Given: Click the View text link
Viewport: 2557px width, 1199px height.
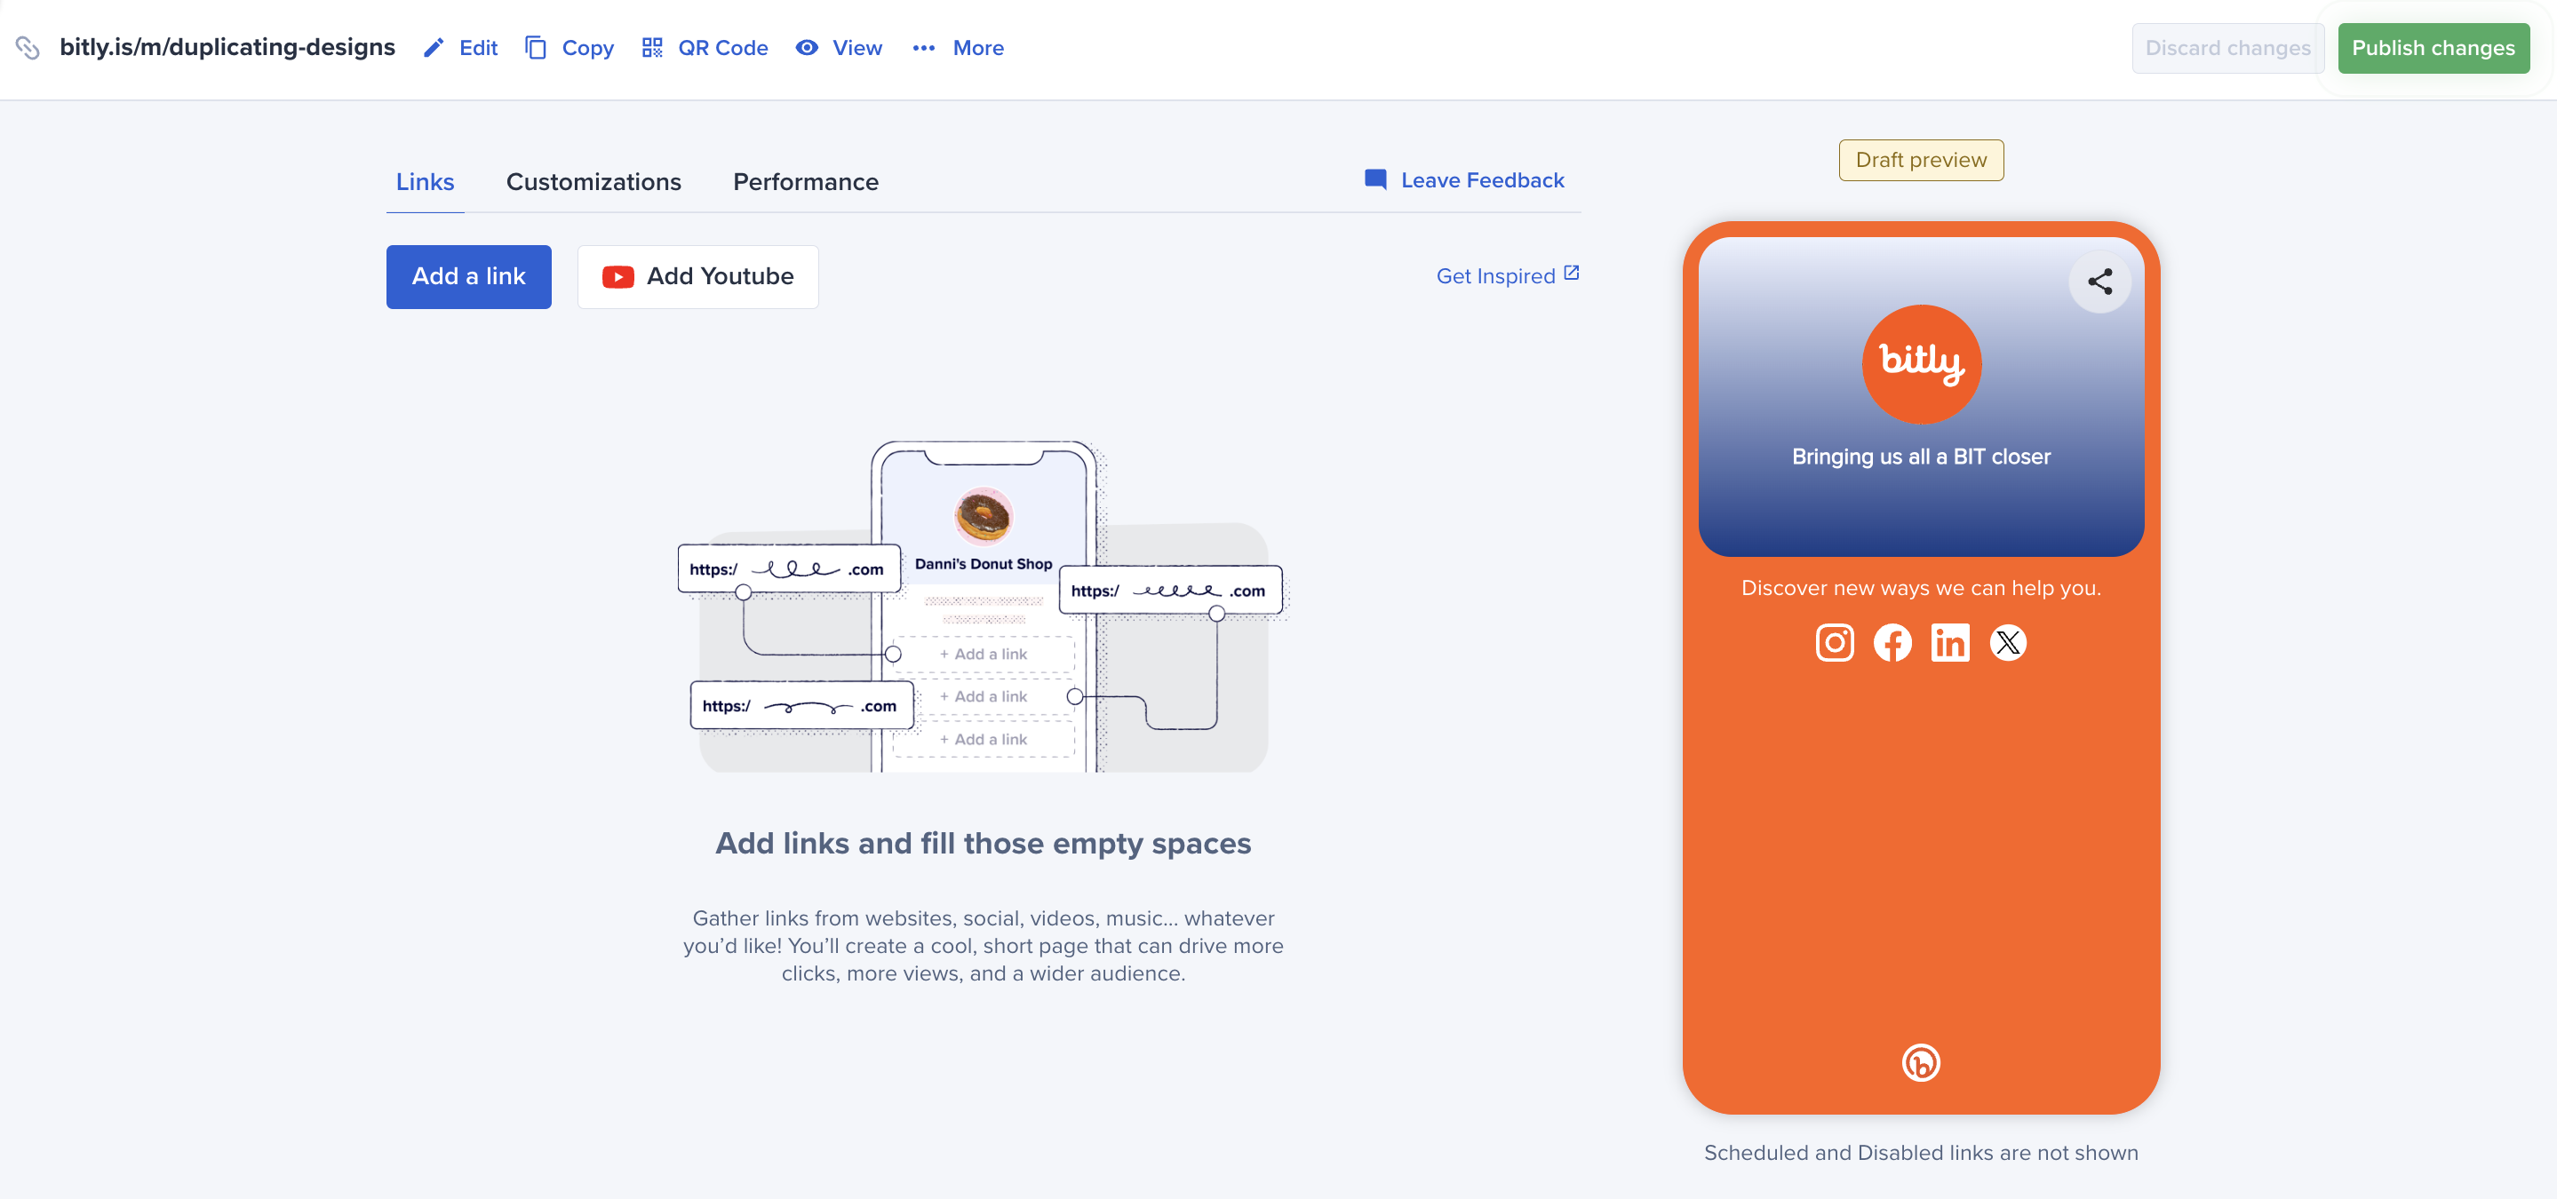Looking at the screenshot, I should tap(856, 48).
